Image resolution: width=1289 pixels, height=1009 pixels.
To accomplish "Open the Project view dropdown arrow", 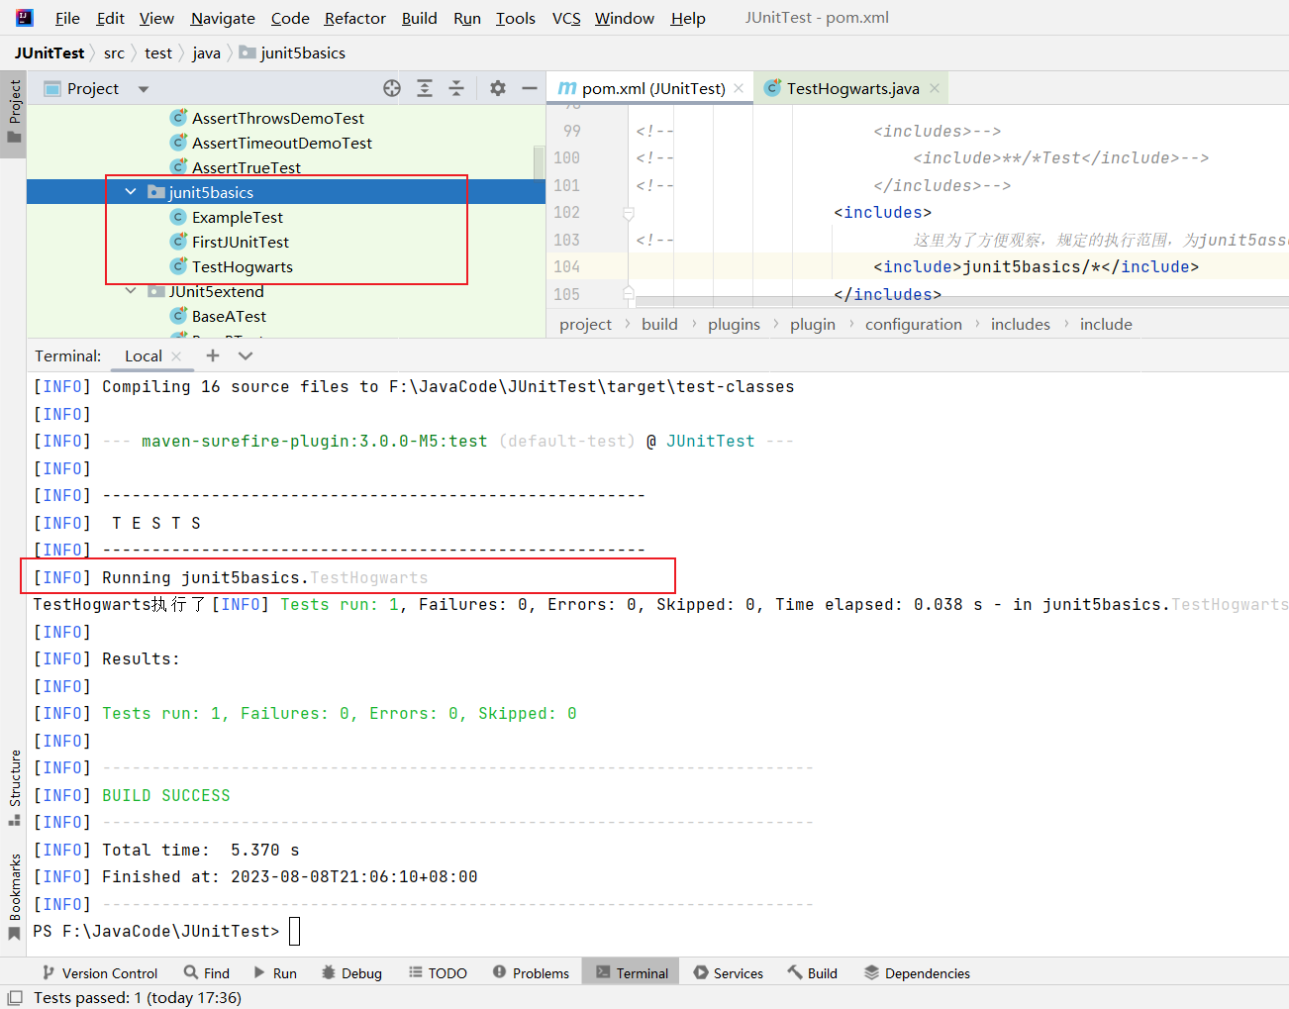I will (x=144, y=89).
